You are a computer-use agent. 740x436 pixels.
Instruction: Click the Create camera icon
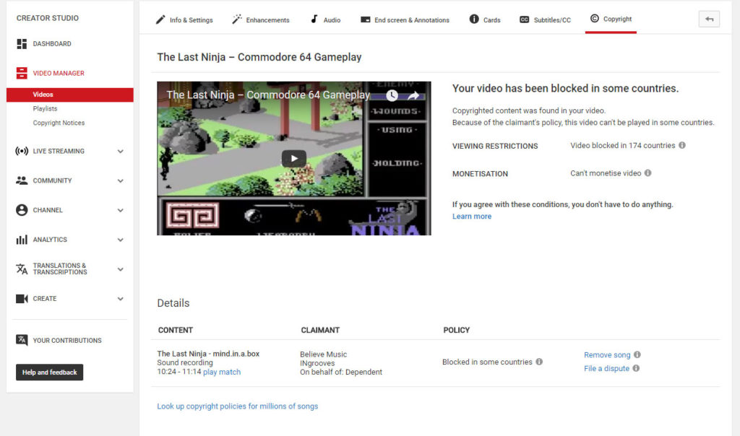coord(22,298)
